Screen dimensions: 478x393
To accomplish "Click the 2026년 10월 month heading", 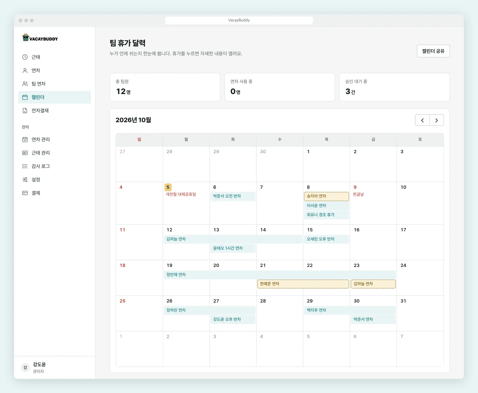I will pyautogui.click(x=133, y=120).
